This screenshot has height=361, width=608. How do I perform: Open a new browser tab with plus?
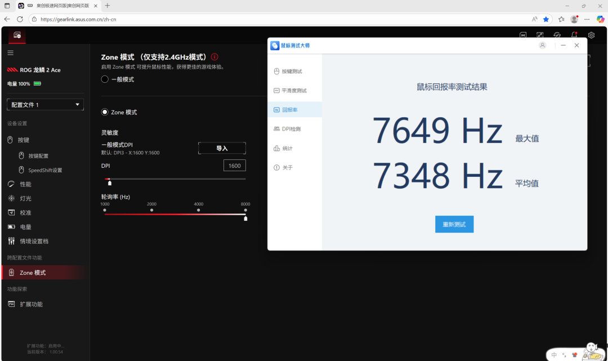click(x=108, y=6)
